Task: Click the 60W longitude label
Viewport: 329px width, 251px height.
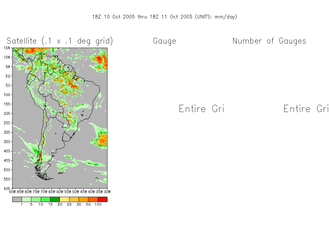Action: pyautogui.click(x=60, y=192)
